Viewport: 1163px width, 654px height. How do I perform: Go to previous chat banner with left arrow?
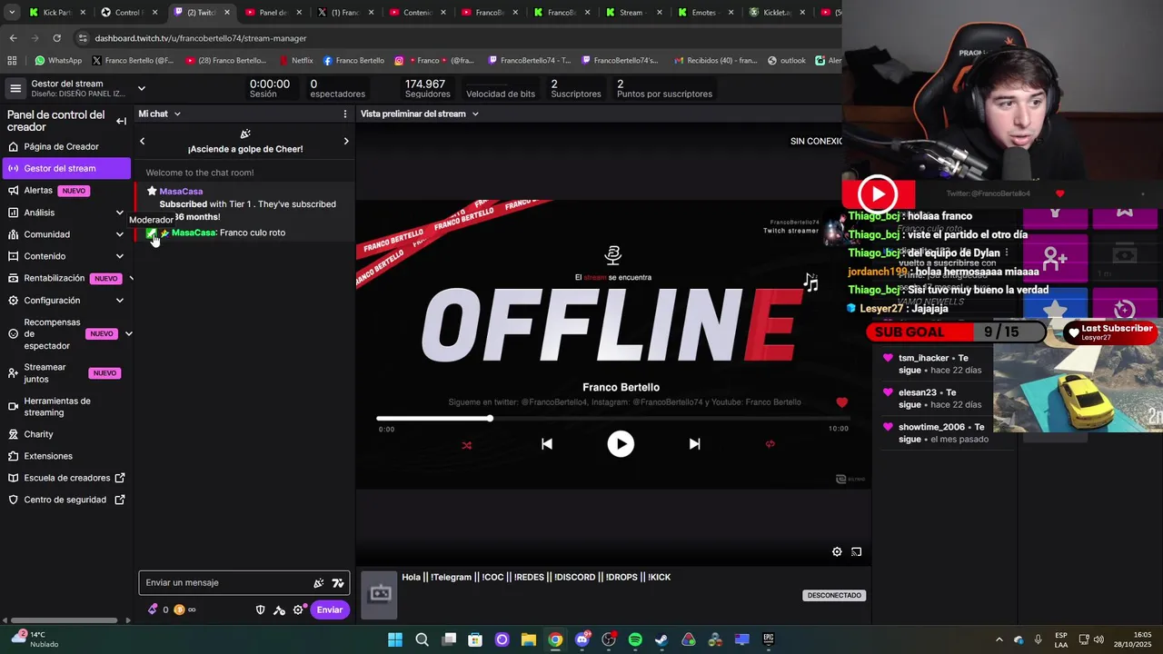click(142, 141)
